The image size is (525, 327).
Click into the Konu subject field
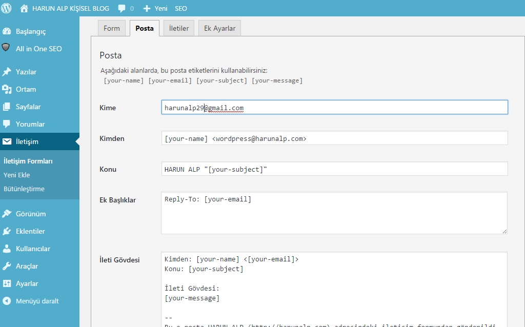[x=334, y=169]
